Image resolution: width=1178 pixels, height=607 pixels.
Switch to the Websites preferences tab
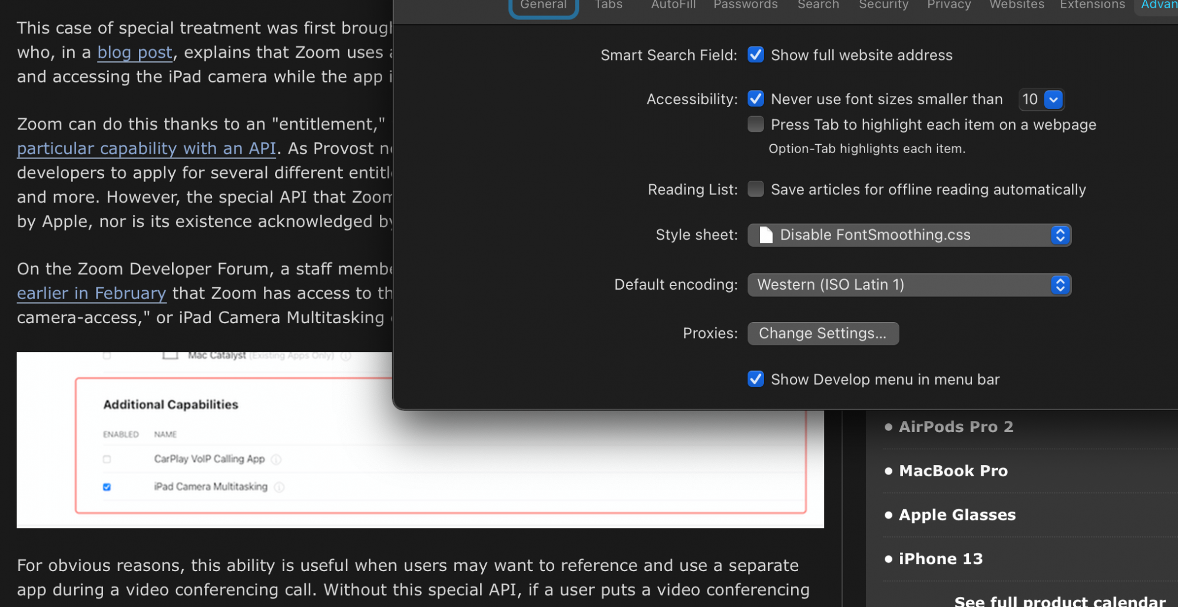point(1017,5)
